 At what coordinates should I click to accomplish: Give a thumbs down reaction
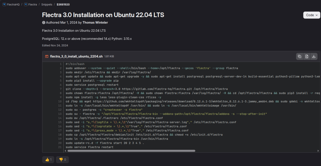pyautogui.click(x=62, y=160)
